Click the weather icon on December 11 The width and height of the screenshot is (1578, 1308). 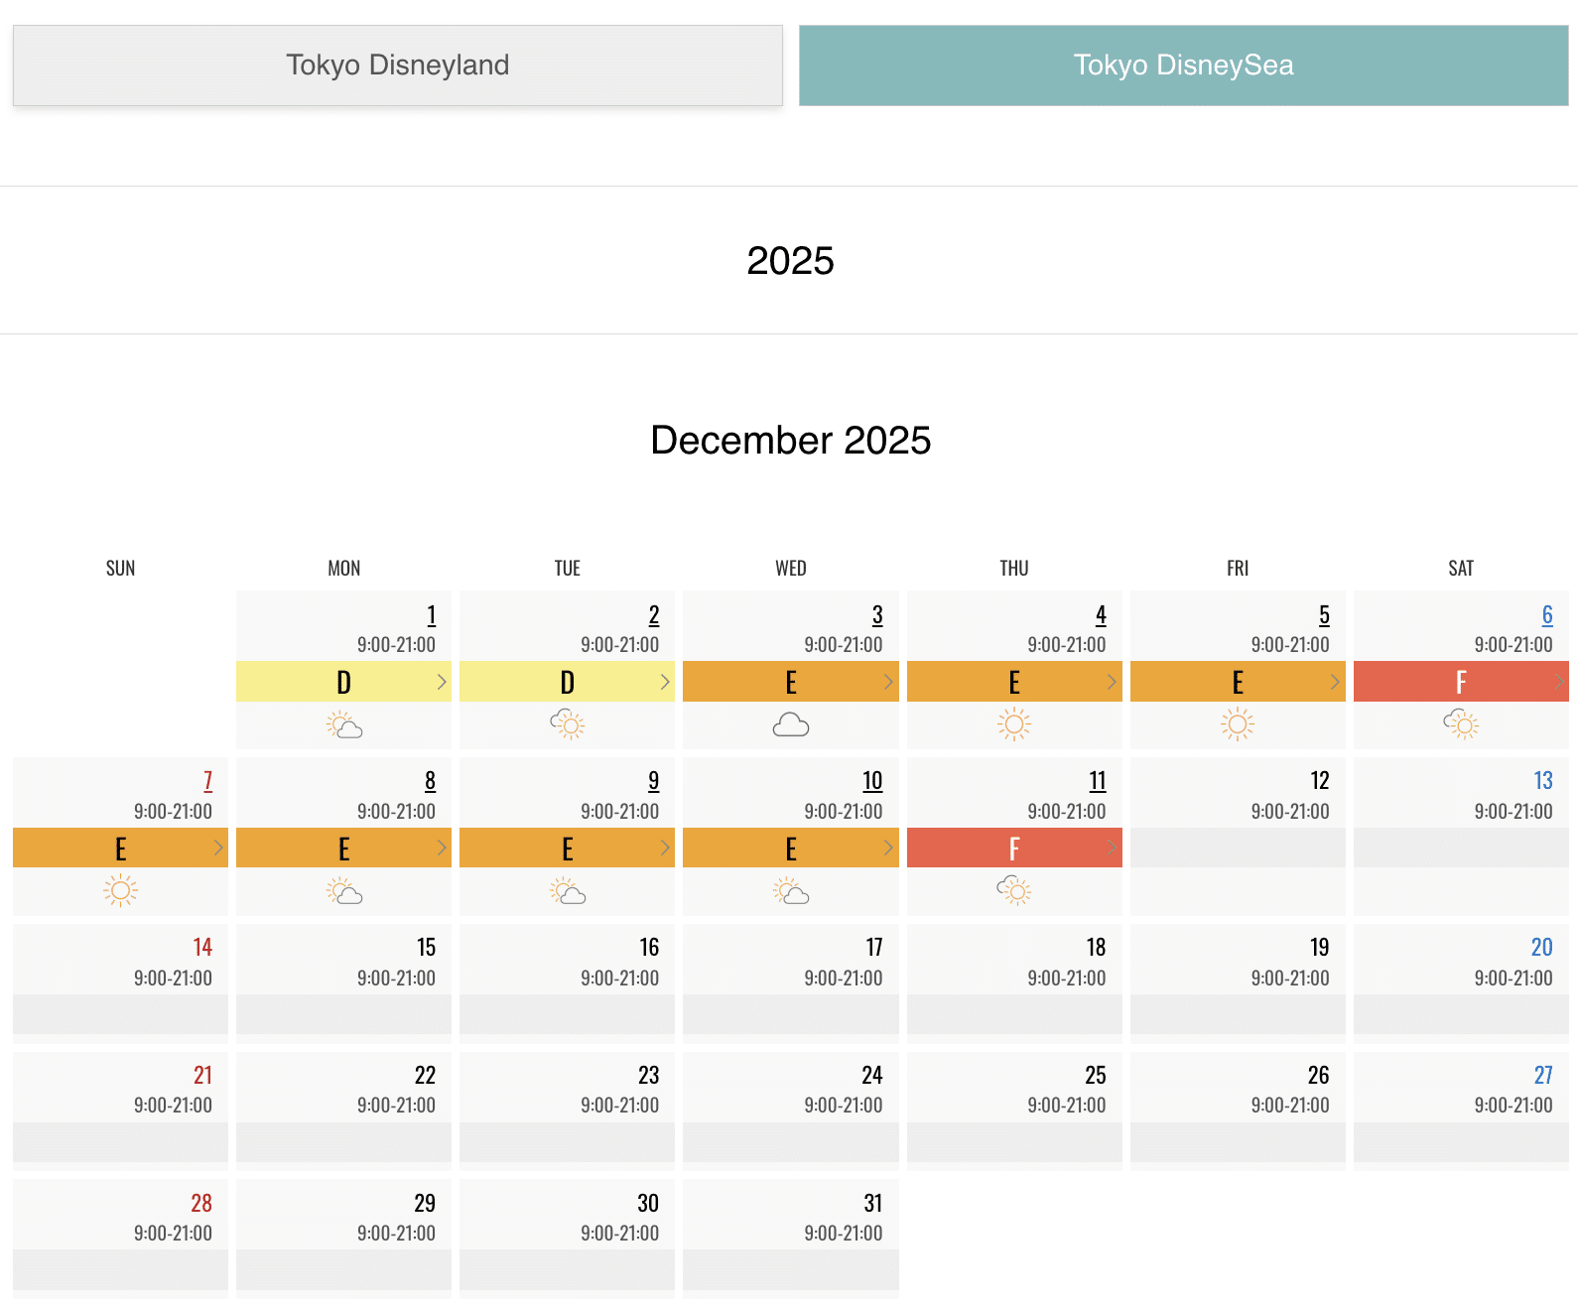(x=1014, y=890)
